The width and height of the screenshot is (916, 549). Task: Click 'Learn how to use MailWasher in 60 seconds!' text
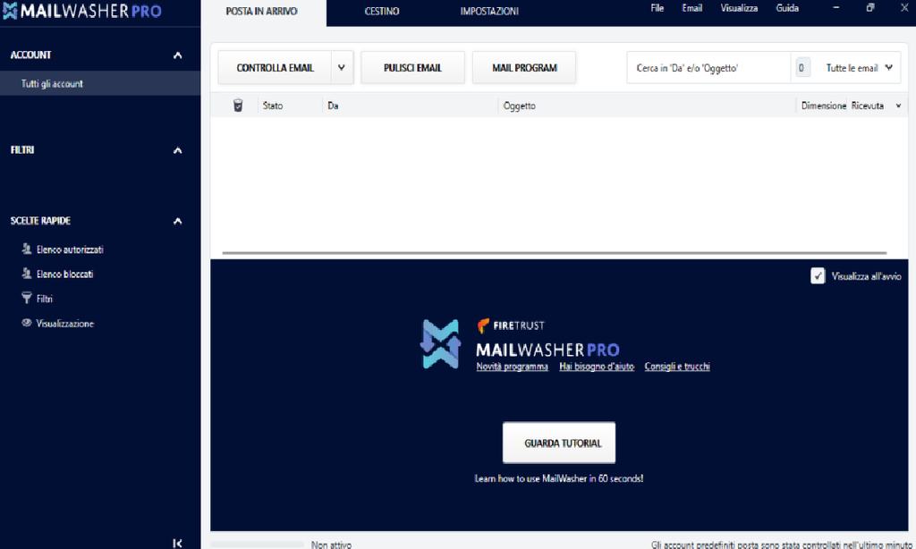pyautogui.click(x=559, y=478)
